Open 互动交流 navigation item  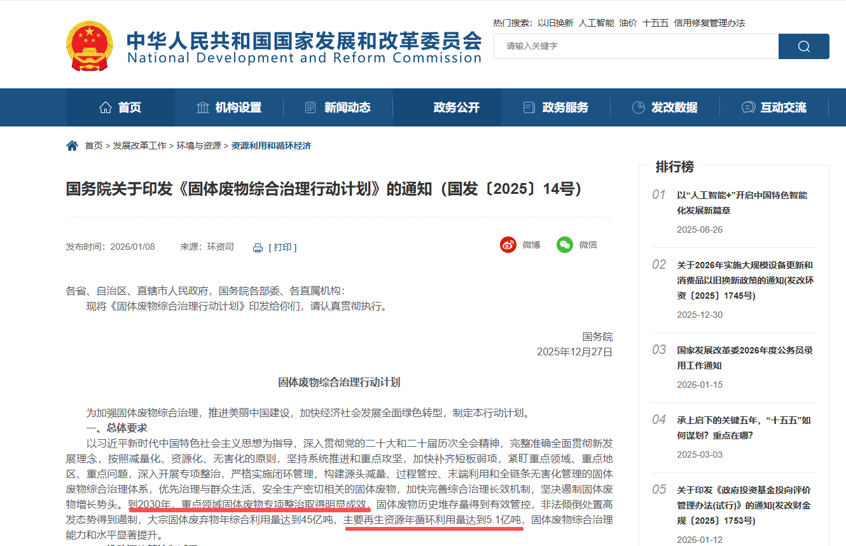pyautogui.click(x=774, y=107)
